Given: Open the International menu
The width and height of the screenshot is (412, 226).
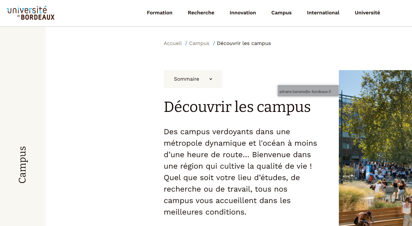Looking at the screenshot, I should (x=323, y=13).
